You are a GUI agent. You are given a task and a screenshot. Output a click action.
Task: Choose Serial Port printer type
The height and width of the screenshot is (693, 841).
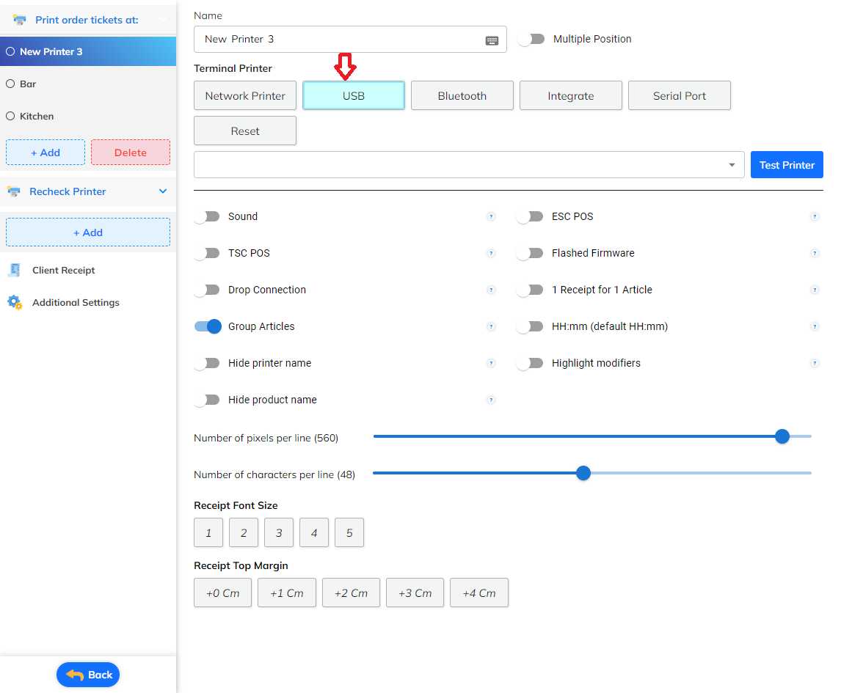[x=680, y=95]
